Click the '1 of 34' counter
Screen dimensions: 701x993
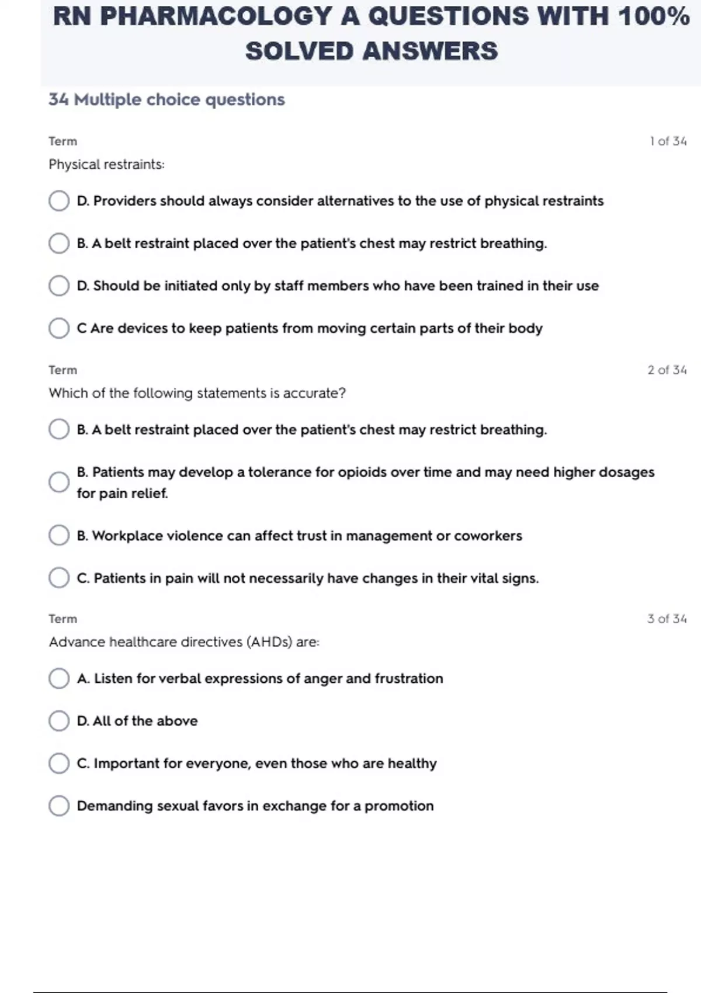coord(668,141)
